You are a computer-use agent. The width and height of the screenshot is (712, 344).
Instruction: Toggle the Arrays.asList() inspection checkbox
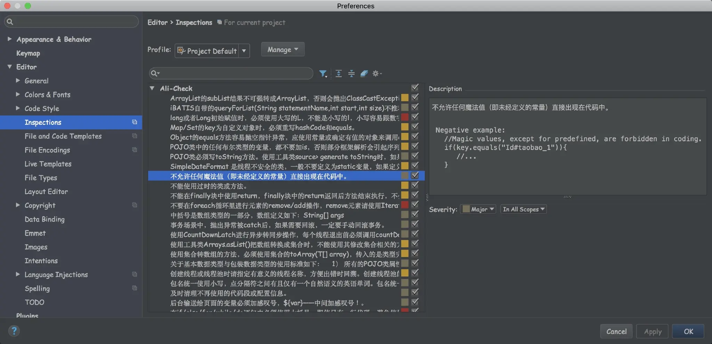click(x=415, y=243)
